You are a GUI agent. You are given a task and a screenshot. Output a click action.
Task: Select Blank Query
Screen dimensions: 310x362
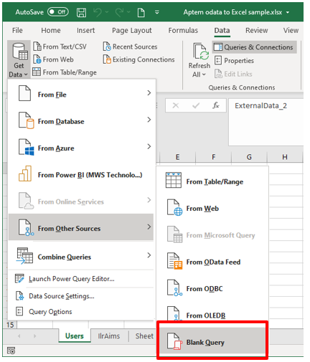coord(212,340)
